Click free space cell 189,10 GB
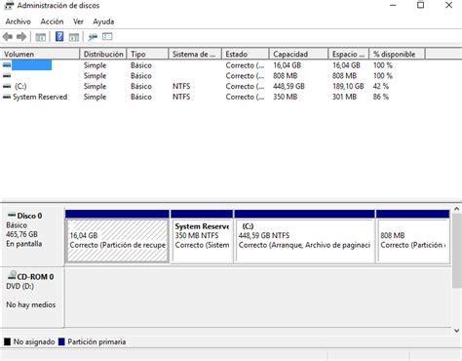 click(348, 87)
